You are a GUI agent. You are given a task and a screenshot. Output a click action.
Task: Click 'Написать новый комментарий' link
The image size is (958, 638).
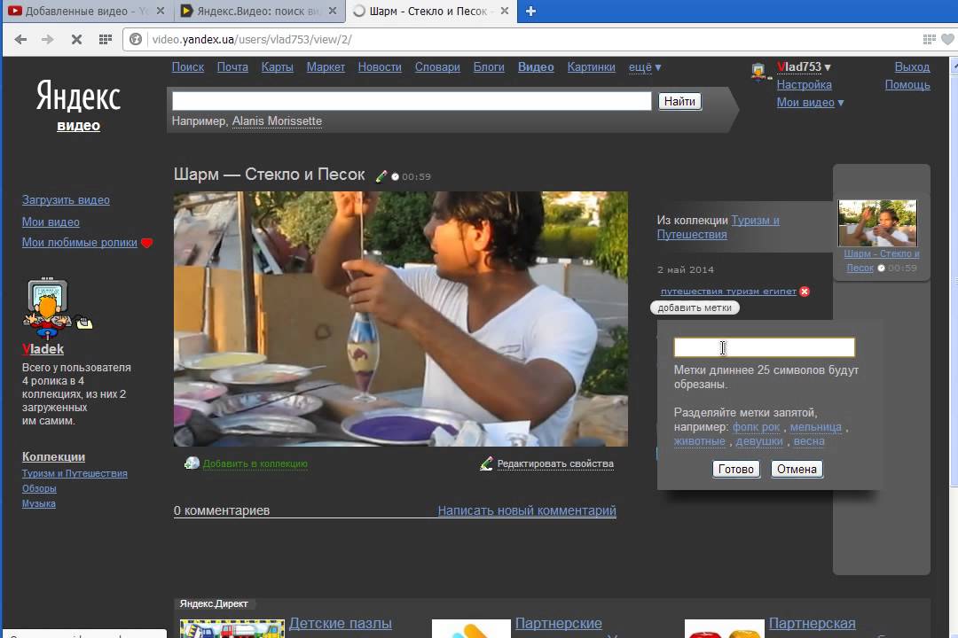click(526, 510)
